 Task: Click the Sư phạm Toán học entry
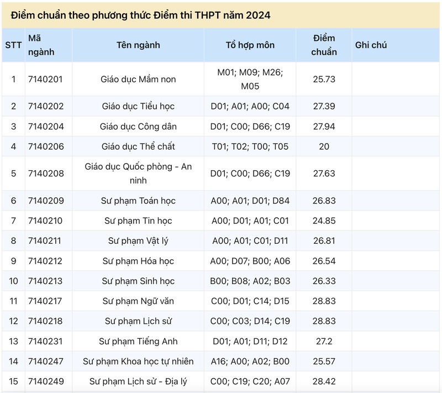[138, 201]
